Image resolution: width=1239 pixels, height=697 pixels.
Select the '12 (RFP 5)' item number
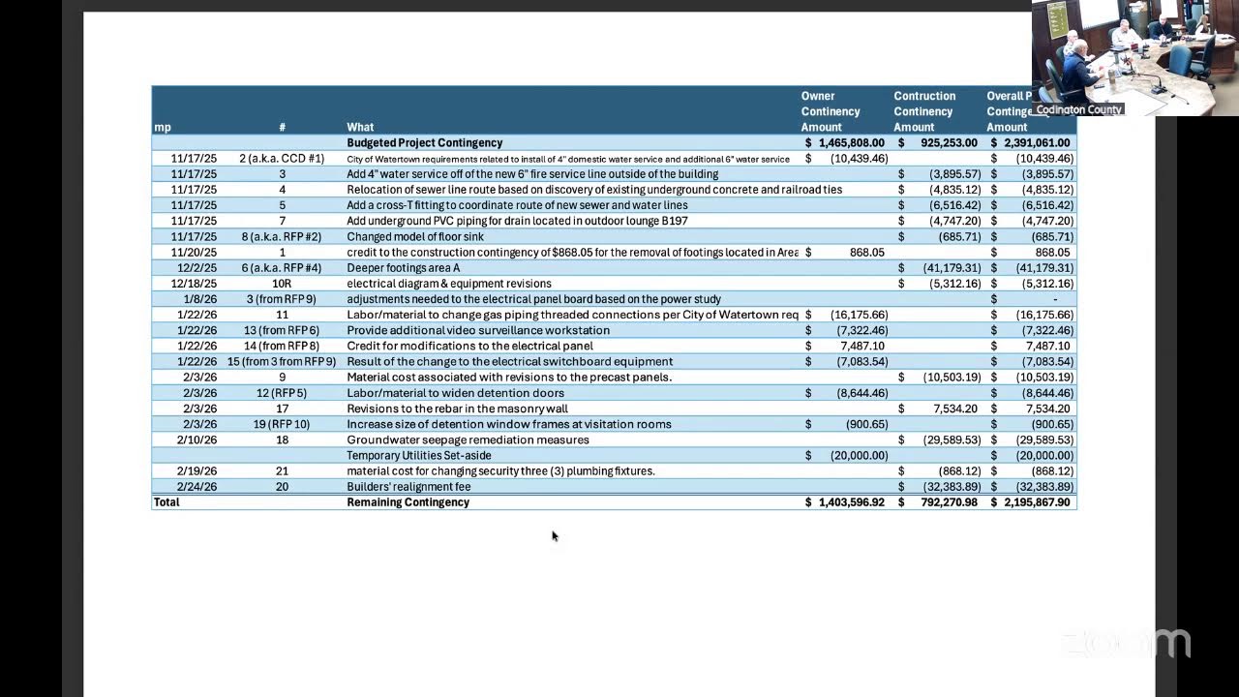tap(282, 393)
